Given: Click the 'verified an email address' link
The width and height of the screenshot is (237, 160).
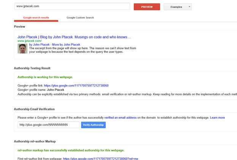Looking at the screenshot, I should 120,118.
